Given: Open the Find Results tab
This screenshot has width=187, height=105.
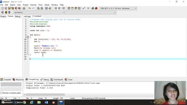Looking at the screenshot, I should pos(57,80).
